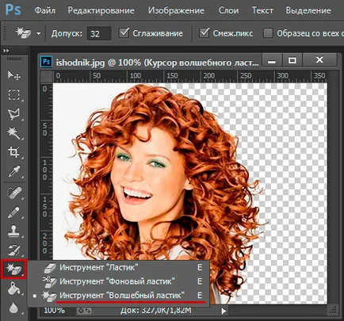Viewport: 344px width, 321px height.
Task: Expand the toolbar with double-arrow icon
Action: [x=6, y=50]
